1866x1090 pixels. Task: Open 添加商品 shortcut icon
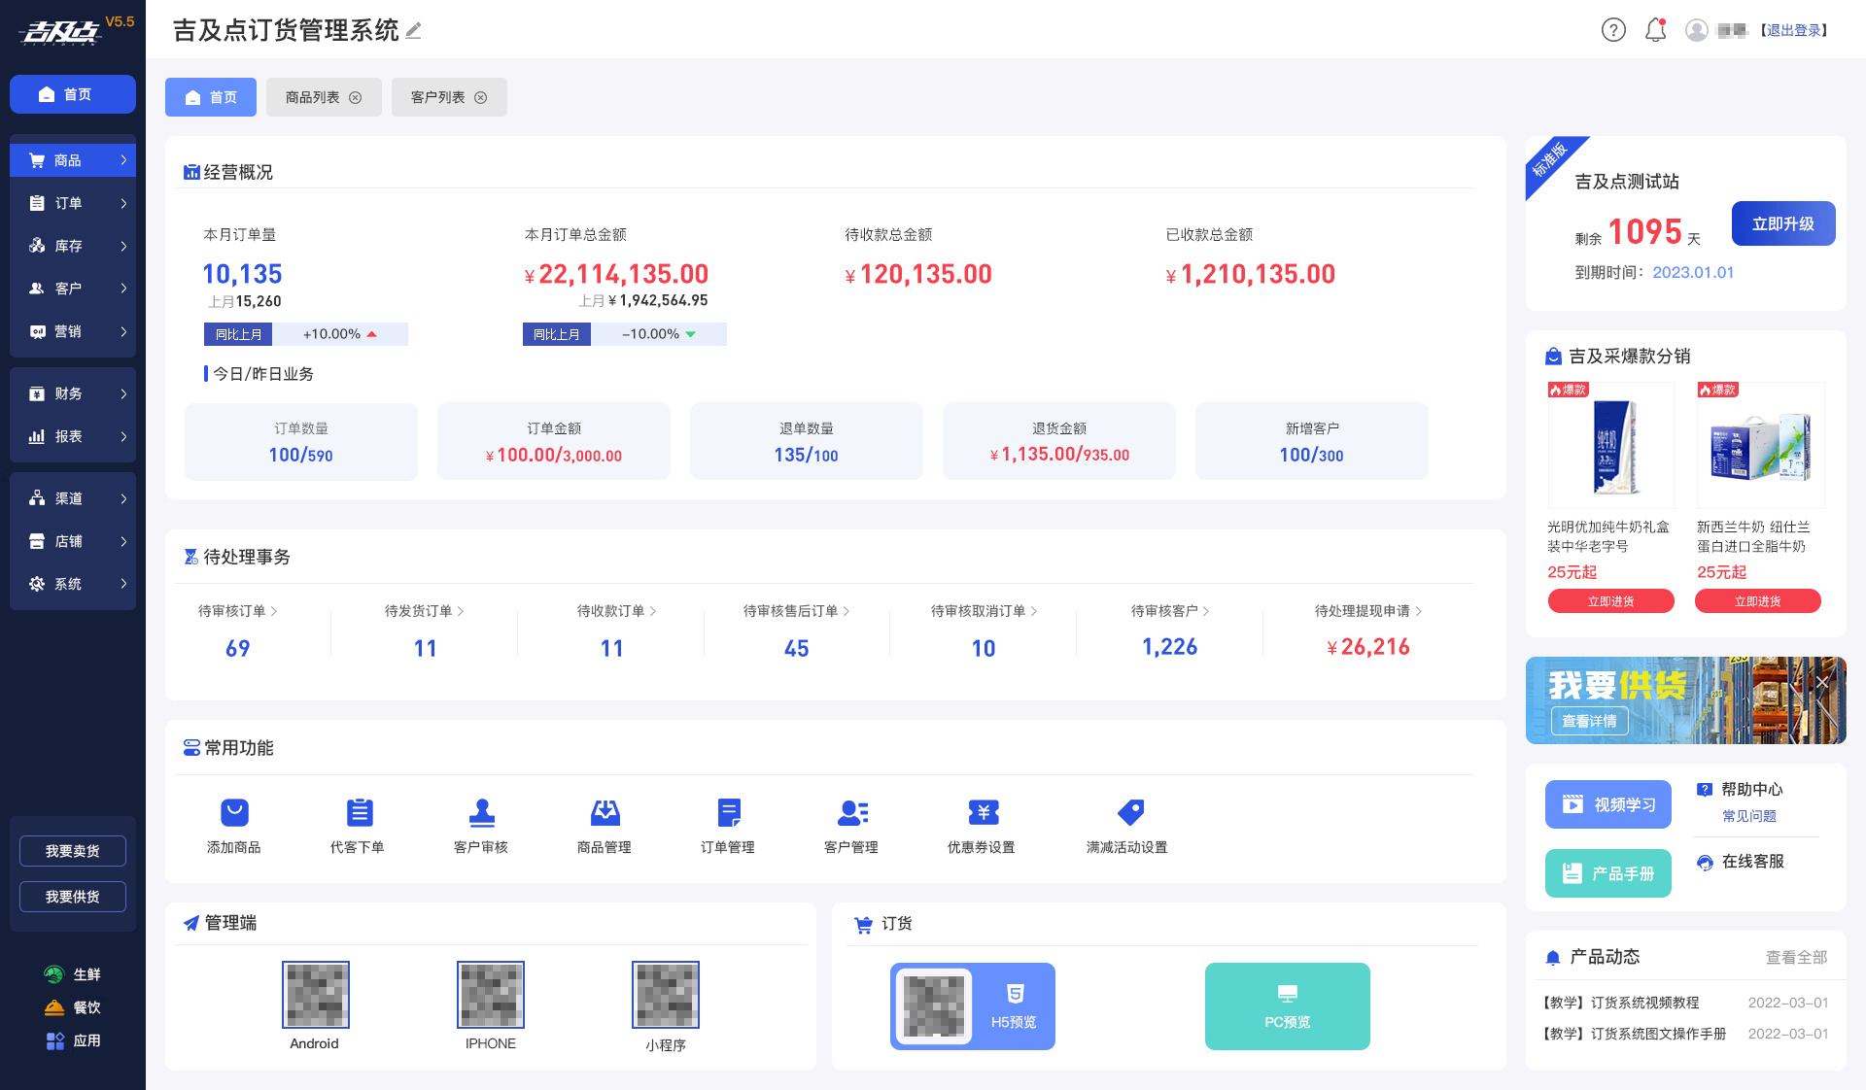pyautogui.click(x=234, y=811)
